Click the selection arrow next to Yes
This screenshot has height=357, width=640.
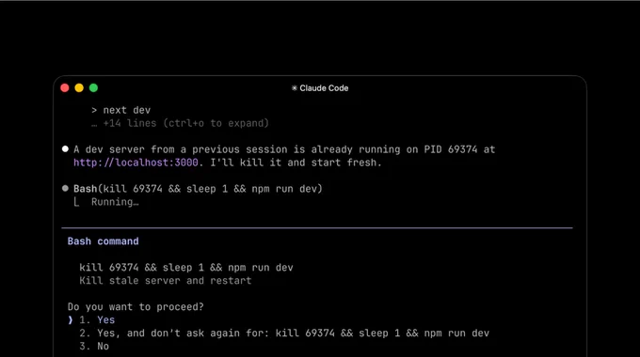coord(71,320)
